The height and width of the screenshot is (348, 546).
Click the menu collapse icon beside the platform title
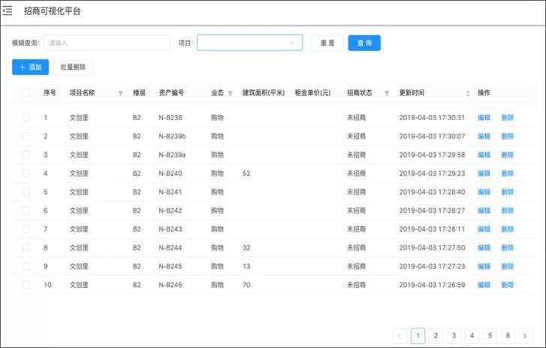point(8,11)
